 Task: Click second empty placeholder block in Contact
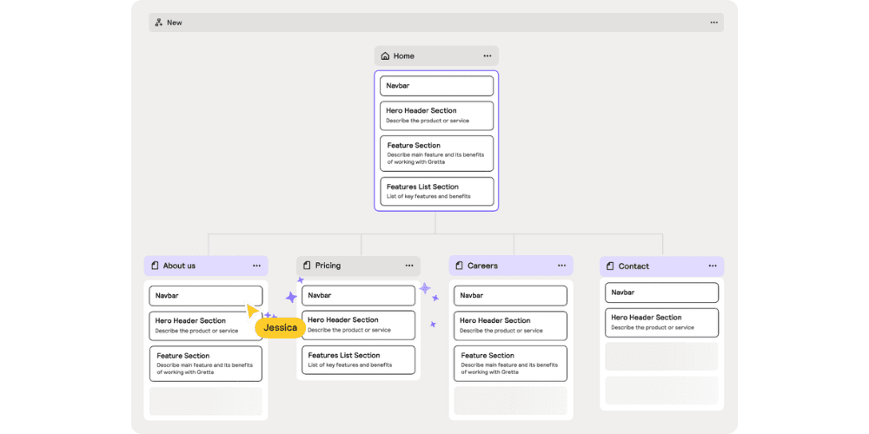tap(661, 391)
